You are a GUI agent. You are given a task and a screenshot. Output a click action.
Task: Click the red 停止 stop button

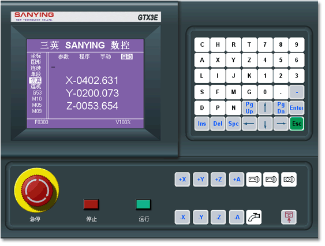point(91,204)
